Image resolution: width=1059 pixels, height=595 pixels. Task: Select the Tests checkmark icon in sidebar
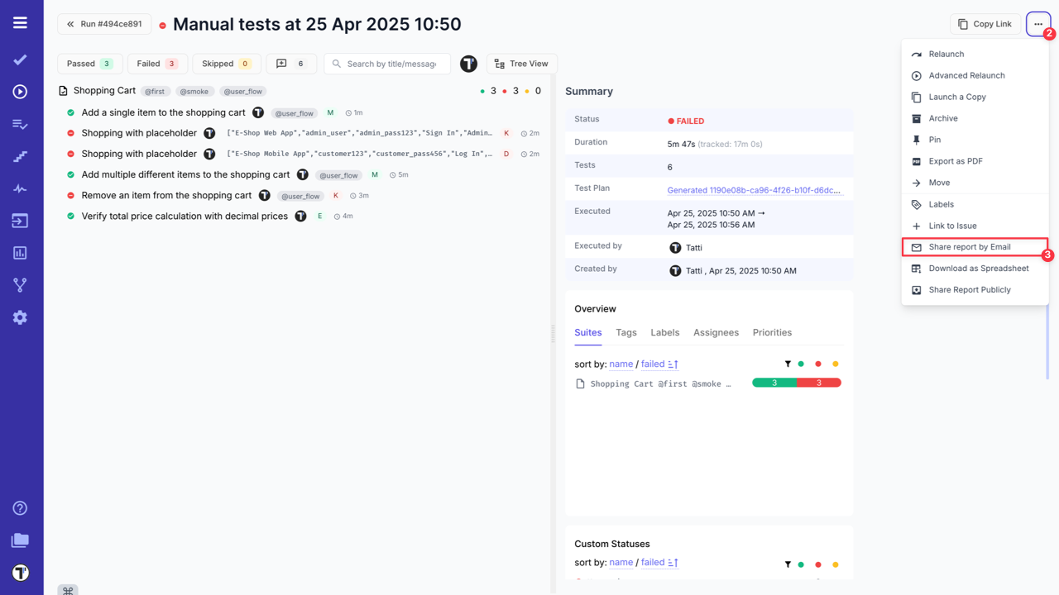click(x=21, y=59)
